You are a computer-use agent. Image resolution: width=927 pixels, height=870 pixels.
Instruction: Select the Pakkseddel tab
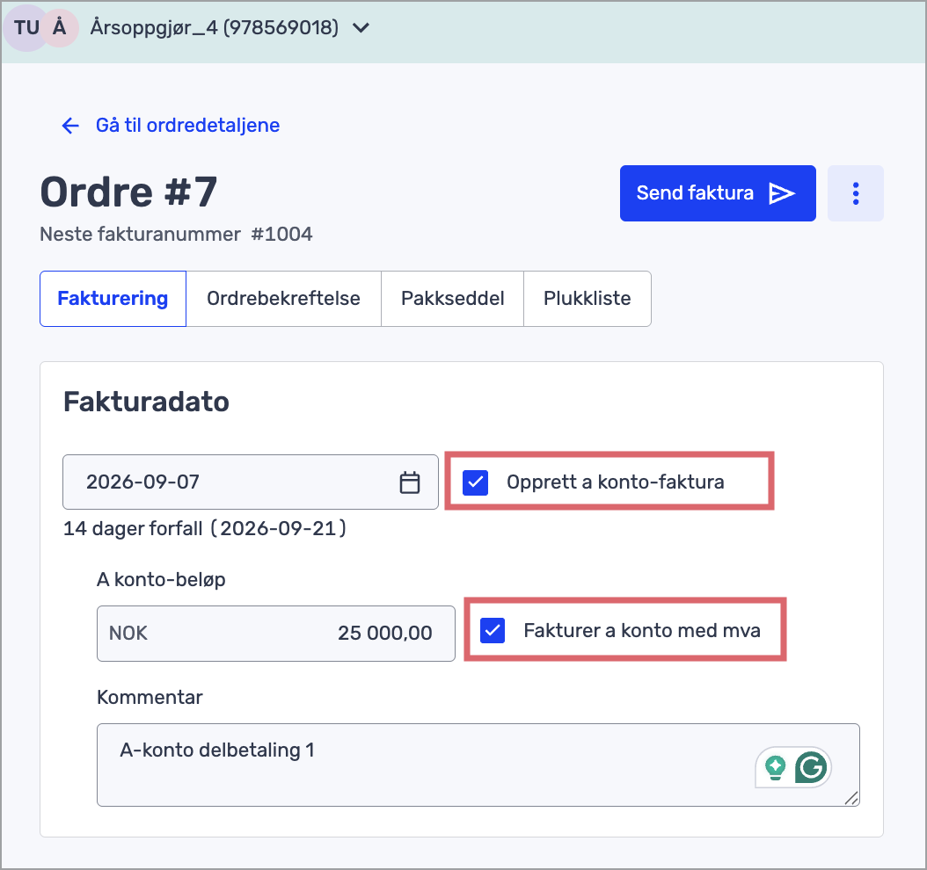[453, 298]
